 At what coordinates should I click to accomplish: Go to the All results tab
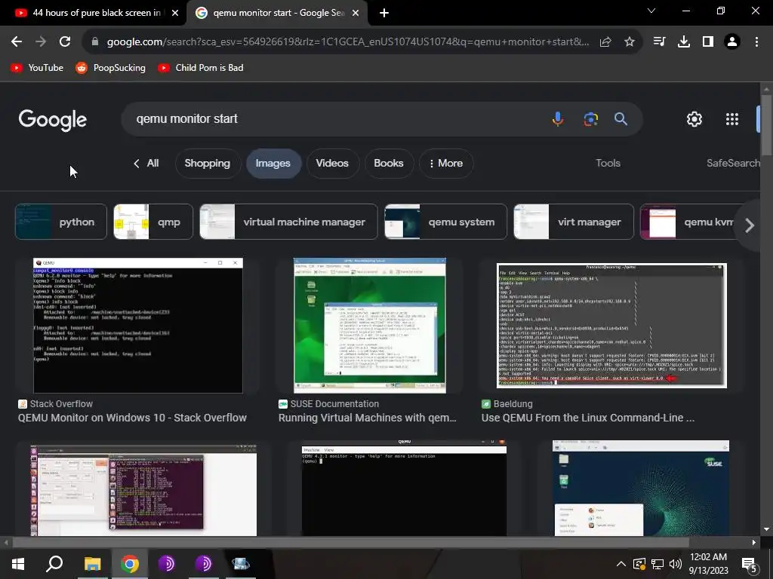tap(146, 163)
